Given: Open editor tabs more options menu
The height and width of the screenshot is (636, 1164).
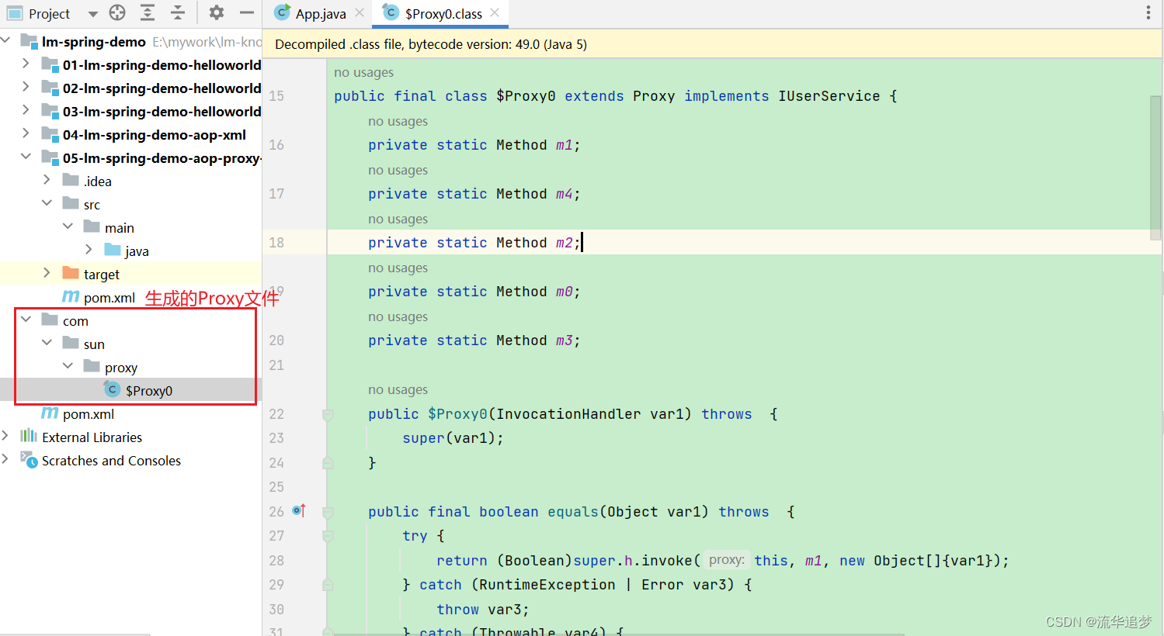Looking at the screenshot, I should point(1148,12).
